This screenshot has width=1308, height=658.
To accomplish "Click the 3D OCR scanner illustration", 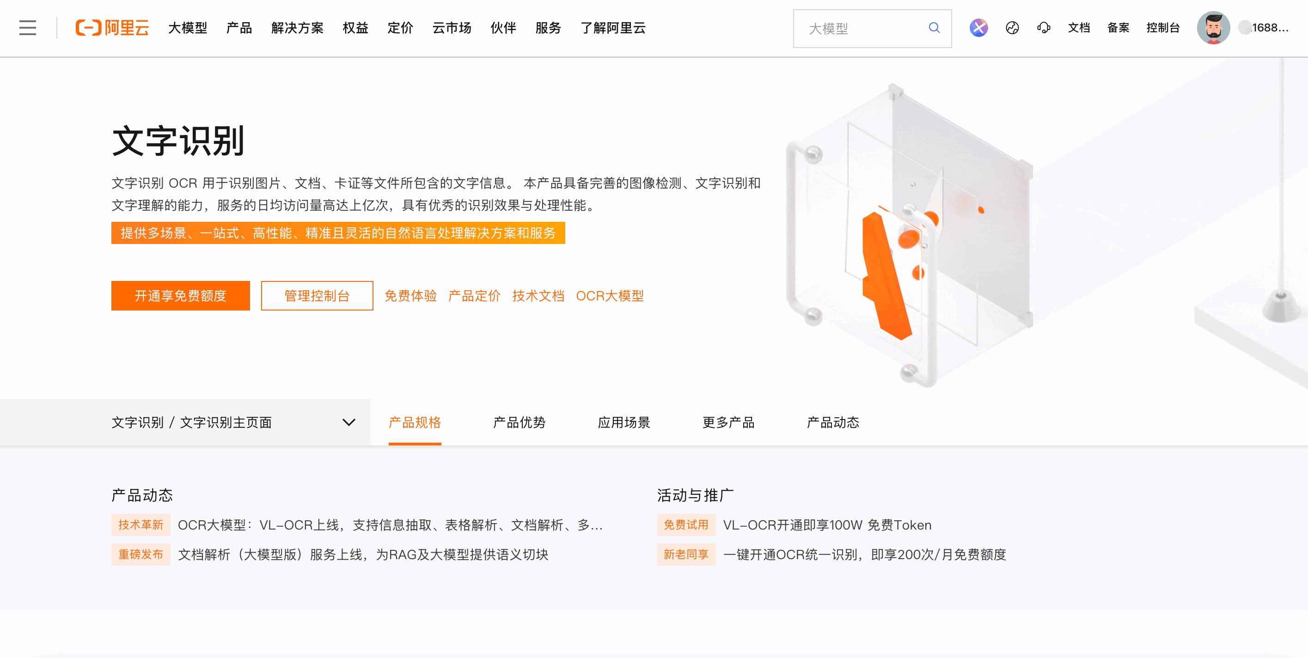I will pyautogui.click(x=909, y=236).
